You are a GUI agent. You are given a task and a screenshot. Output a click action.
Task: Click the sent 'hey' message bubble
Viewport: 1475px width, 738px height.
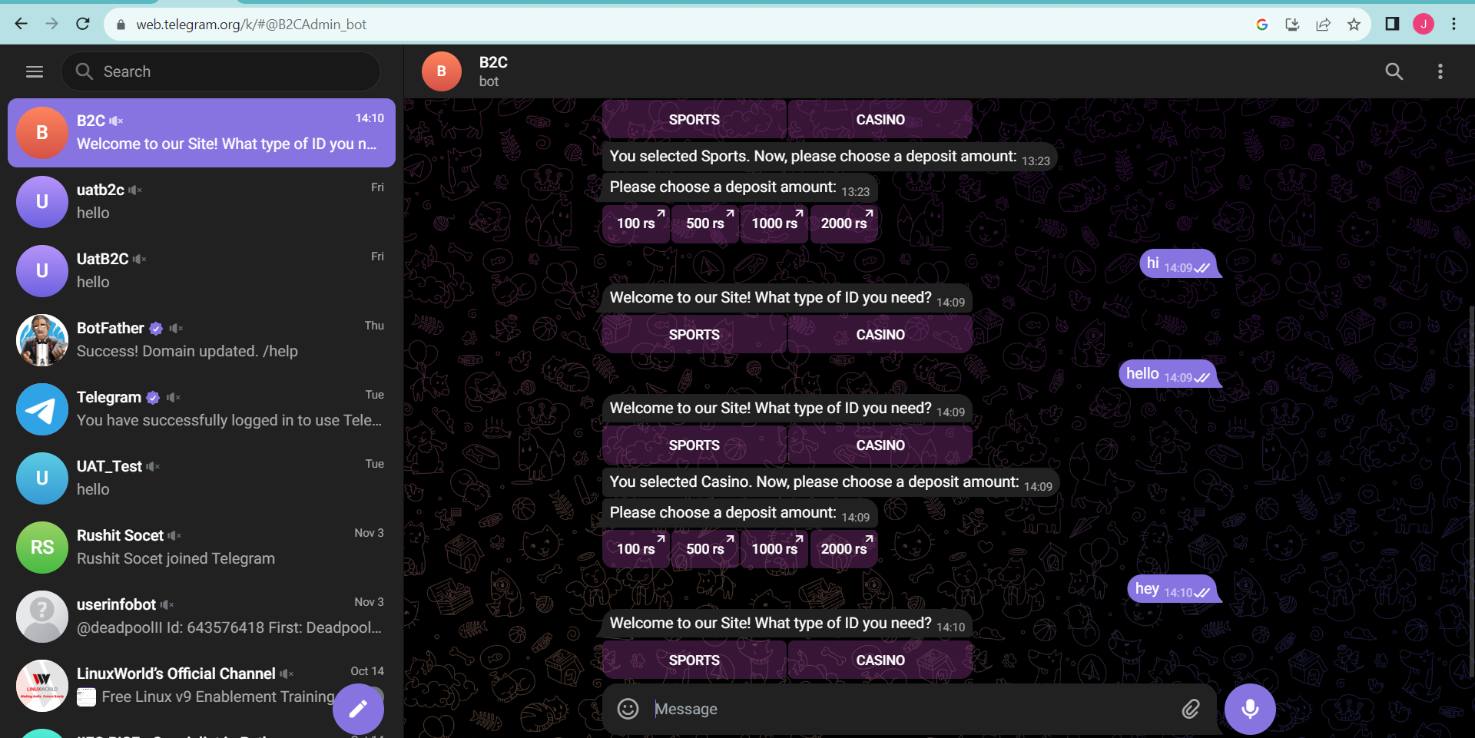(1172, 589)
